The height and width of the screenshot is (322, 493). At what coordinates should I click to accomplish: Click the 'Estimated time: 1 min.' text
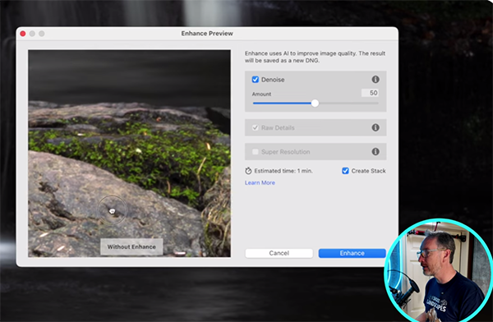(x=283, y=171)
